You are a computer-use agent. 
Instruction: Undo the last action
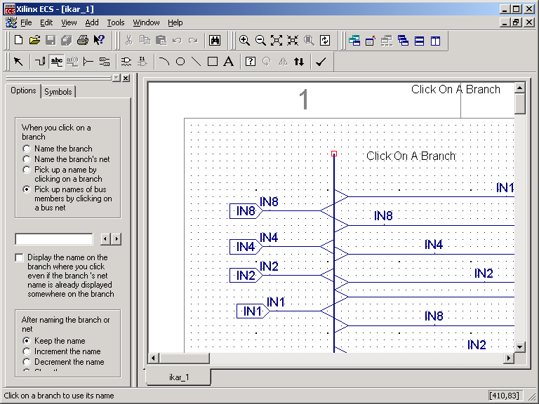pos(177,41)
